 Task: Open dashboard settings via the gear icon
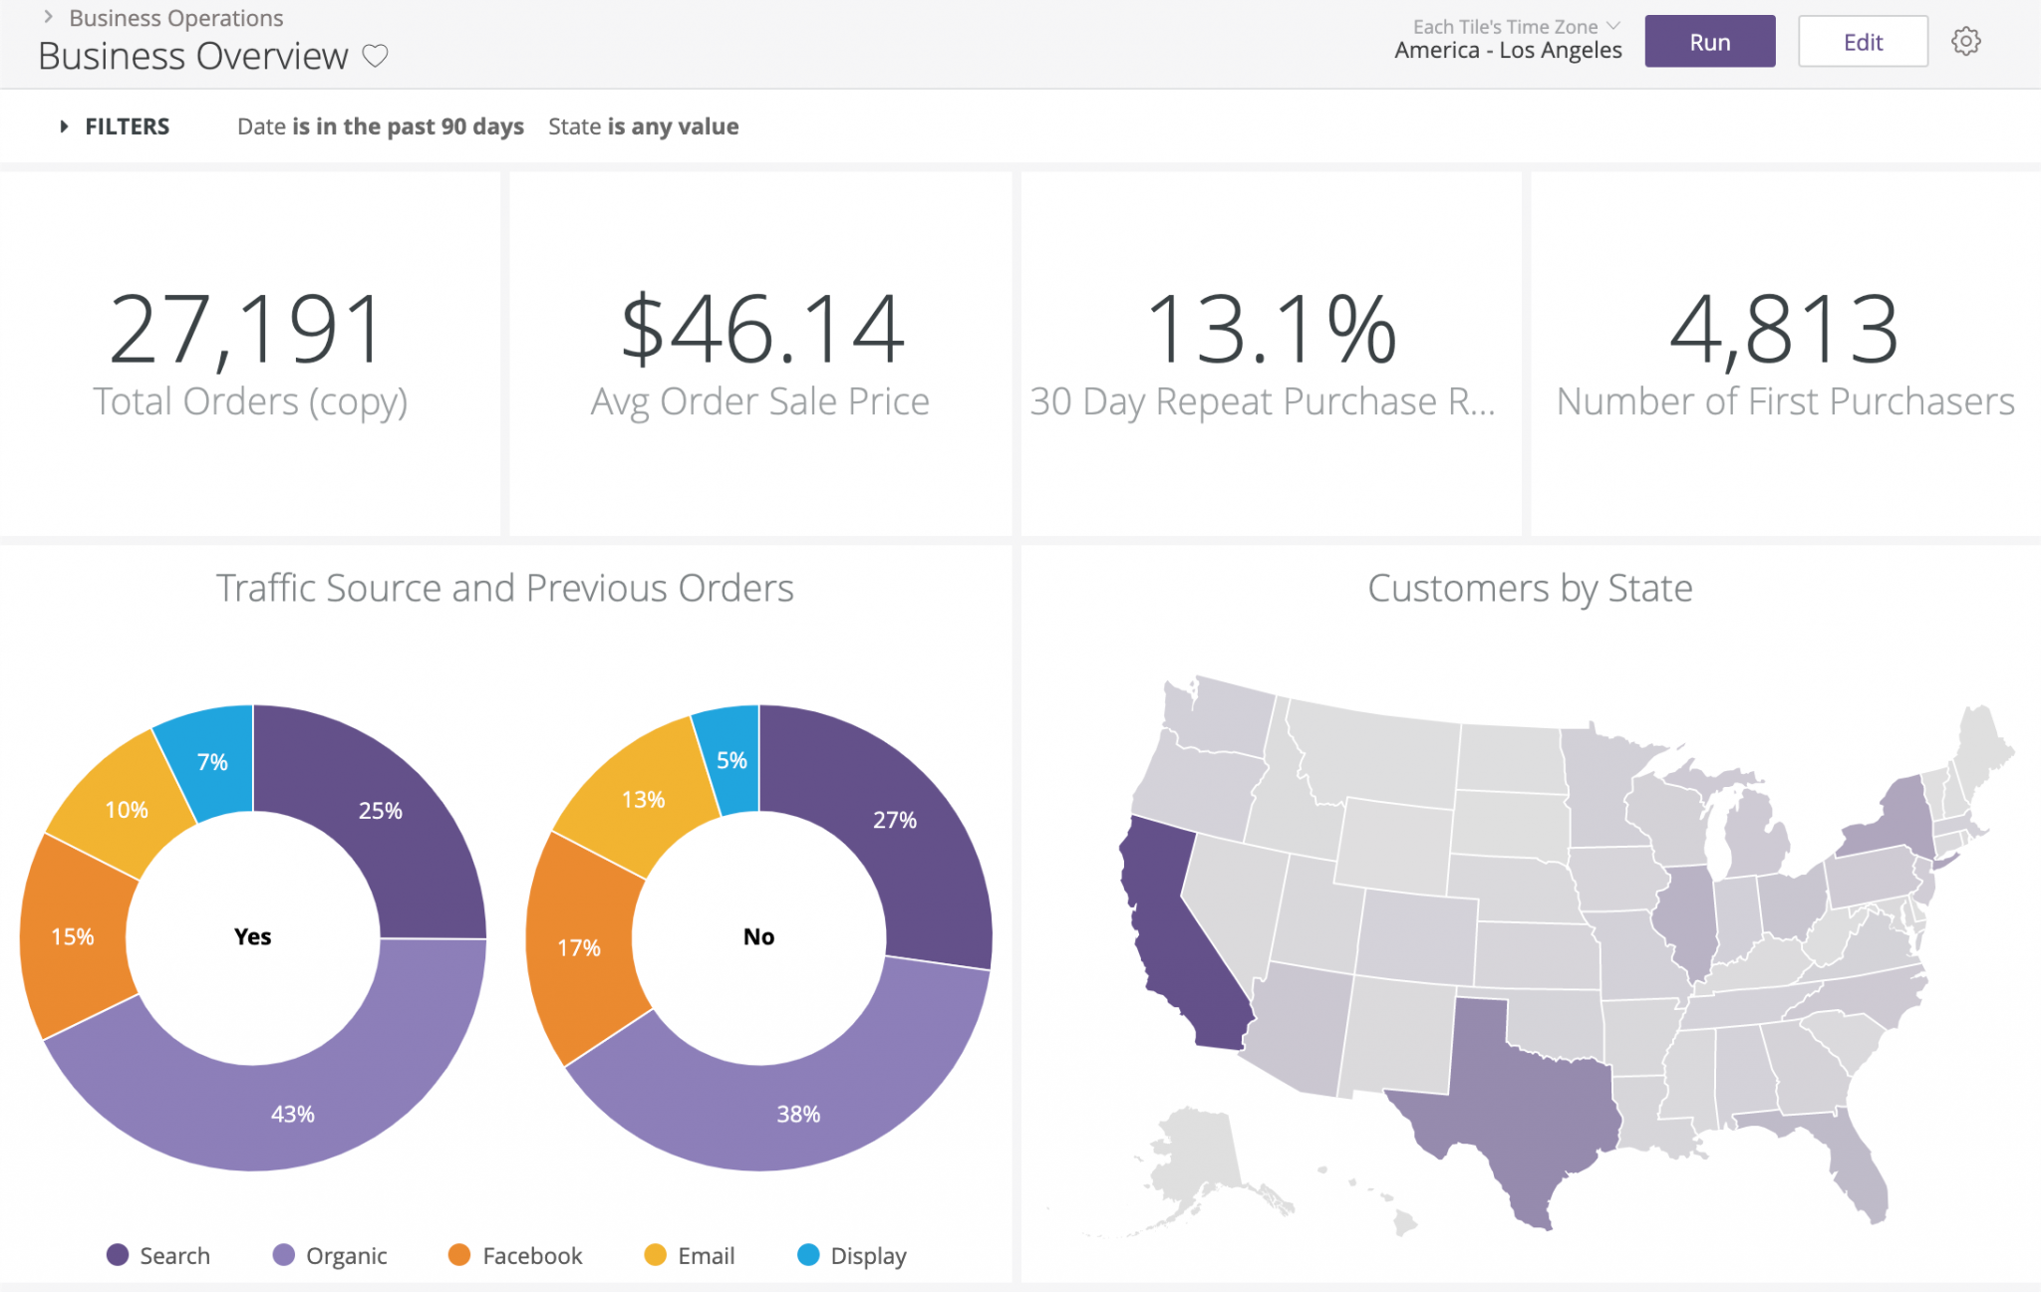tap(1967, 41)
